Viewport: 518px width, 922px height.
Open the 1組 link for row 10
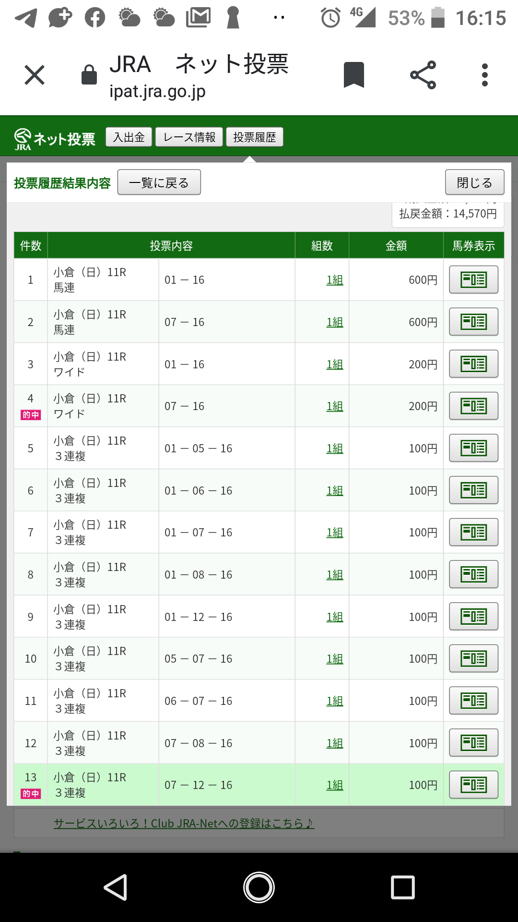334,659
